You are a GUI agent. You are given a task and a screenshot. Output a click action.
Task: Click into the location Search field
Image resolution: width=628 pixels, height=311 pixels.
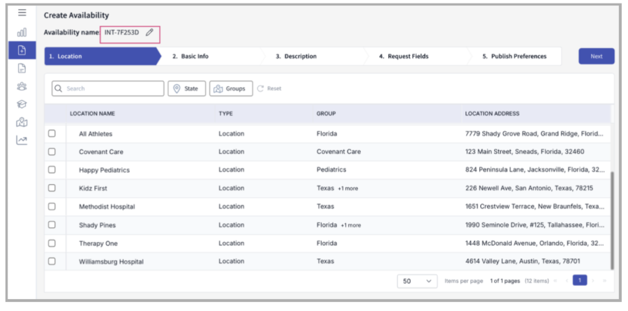(112, 89)
